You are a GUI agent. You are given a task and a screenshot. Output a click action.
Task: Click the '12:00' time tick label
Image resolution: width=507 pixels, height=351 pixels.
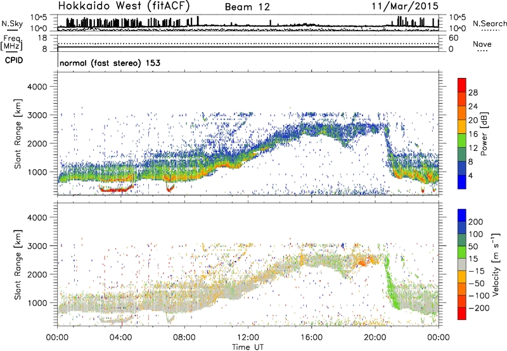coord(248,338)
